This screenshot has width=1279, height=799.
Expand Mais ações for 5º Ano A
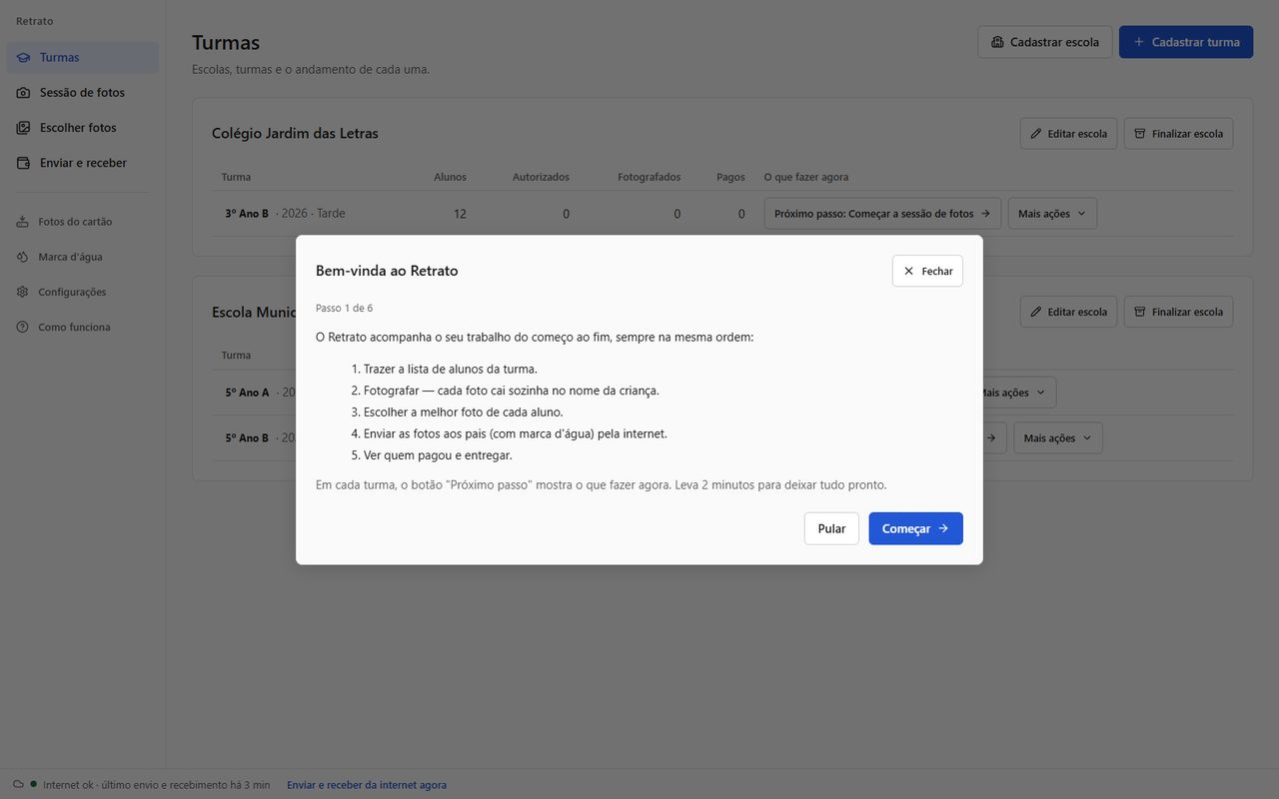click(x=1017, y=393)
